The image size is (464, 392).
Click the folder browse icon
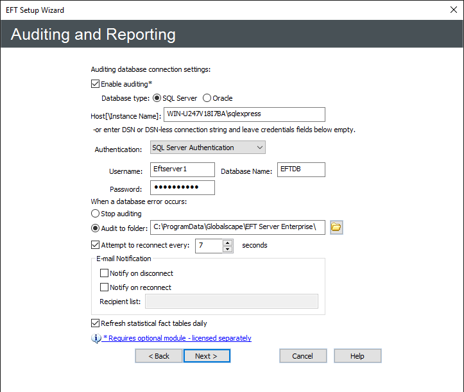click(336, 227)
